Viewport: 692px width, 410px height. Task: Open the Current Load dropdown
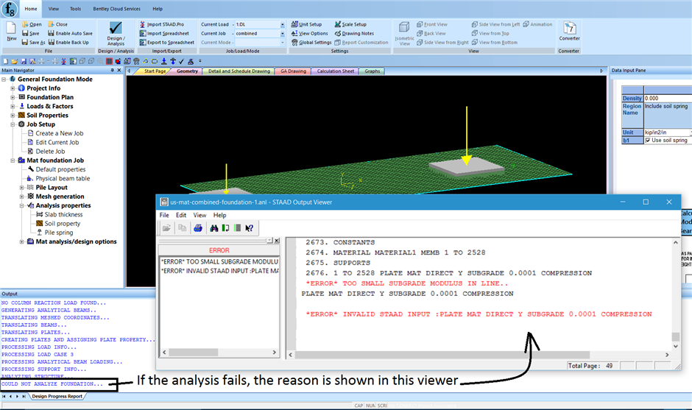point(283,24)
